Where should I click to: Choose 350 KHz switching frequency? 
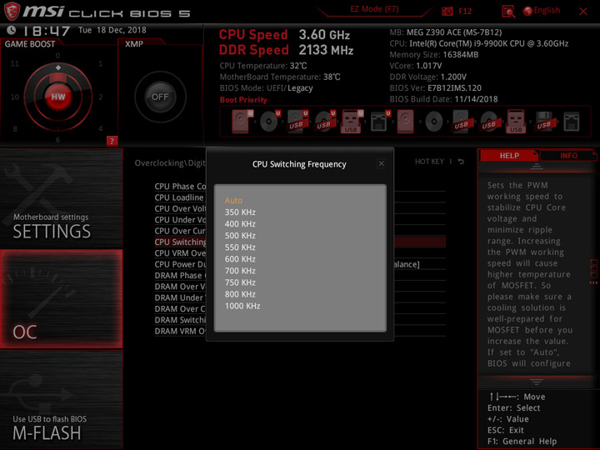point(240,212)
